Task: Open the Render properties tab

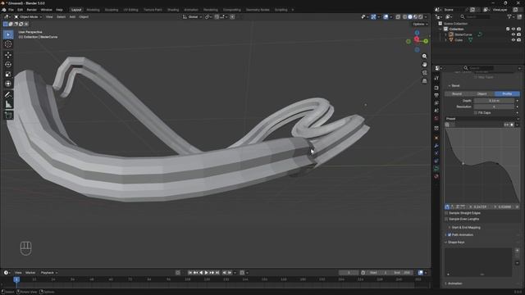Action: coord(436,88)
